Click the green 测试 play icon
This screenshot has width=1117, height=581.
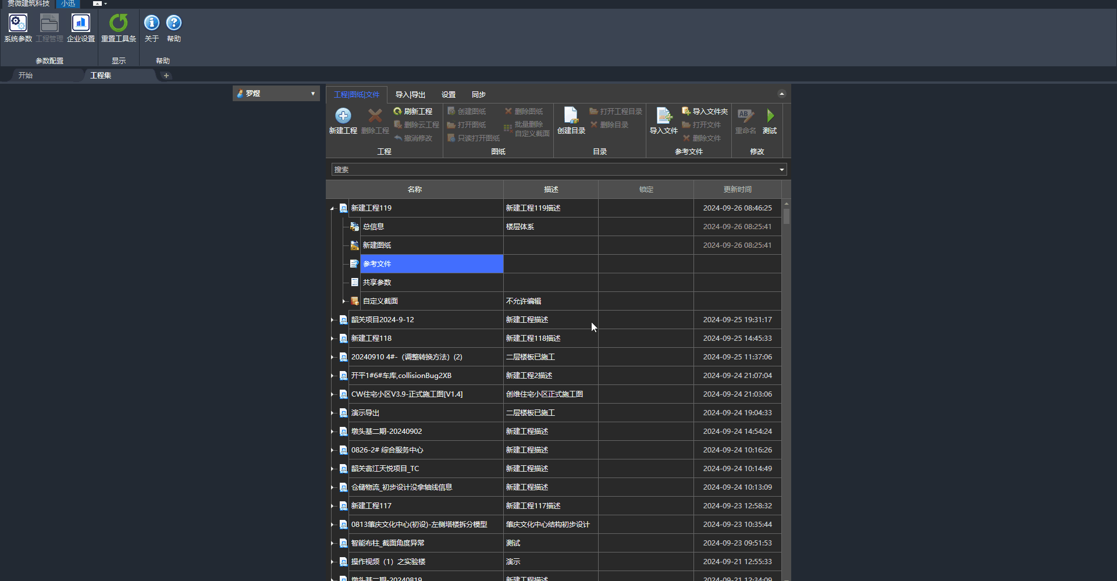(770, 116)
